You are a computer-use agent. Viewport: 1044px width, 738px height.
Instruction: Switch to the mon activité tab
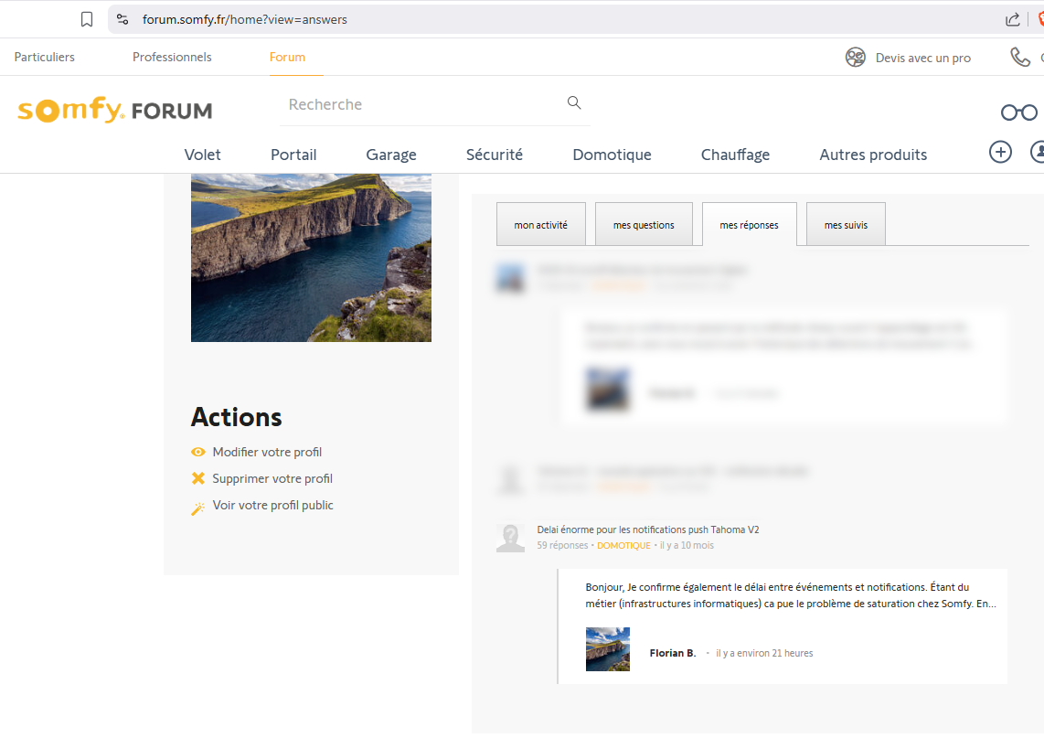(x=540, y=225)
